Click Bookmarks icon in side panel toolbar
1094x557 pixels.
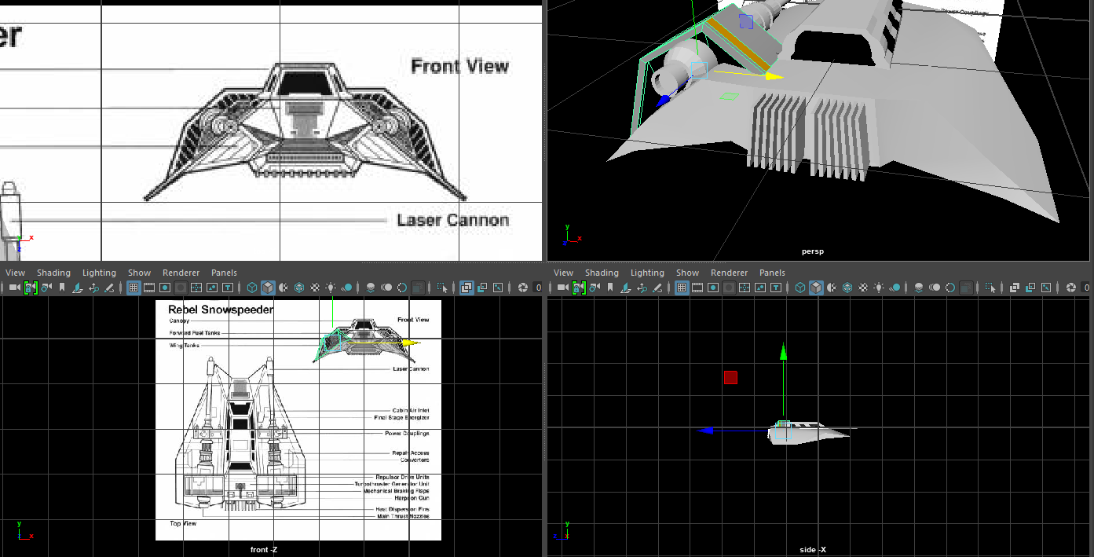[610, 288]
